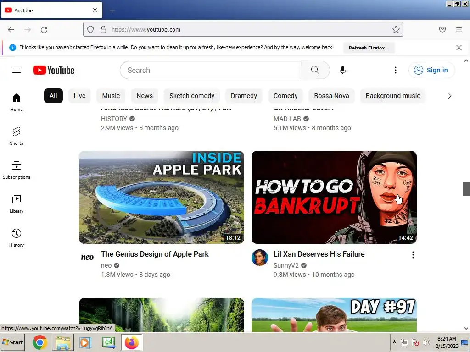Viewport: 470px width, 352px height.
Task: Launch Chrome from the taskbar
Action: coord(40,342)
